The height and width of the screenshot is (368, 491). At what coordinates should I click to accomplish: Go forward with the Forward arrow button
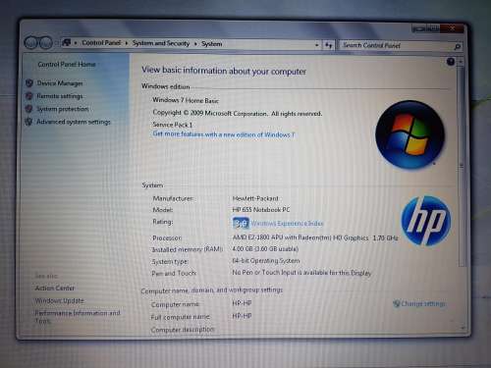[x=46, y=43]
